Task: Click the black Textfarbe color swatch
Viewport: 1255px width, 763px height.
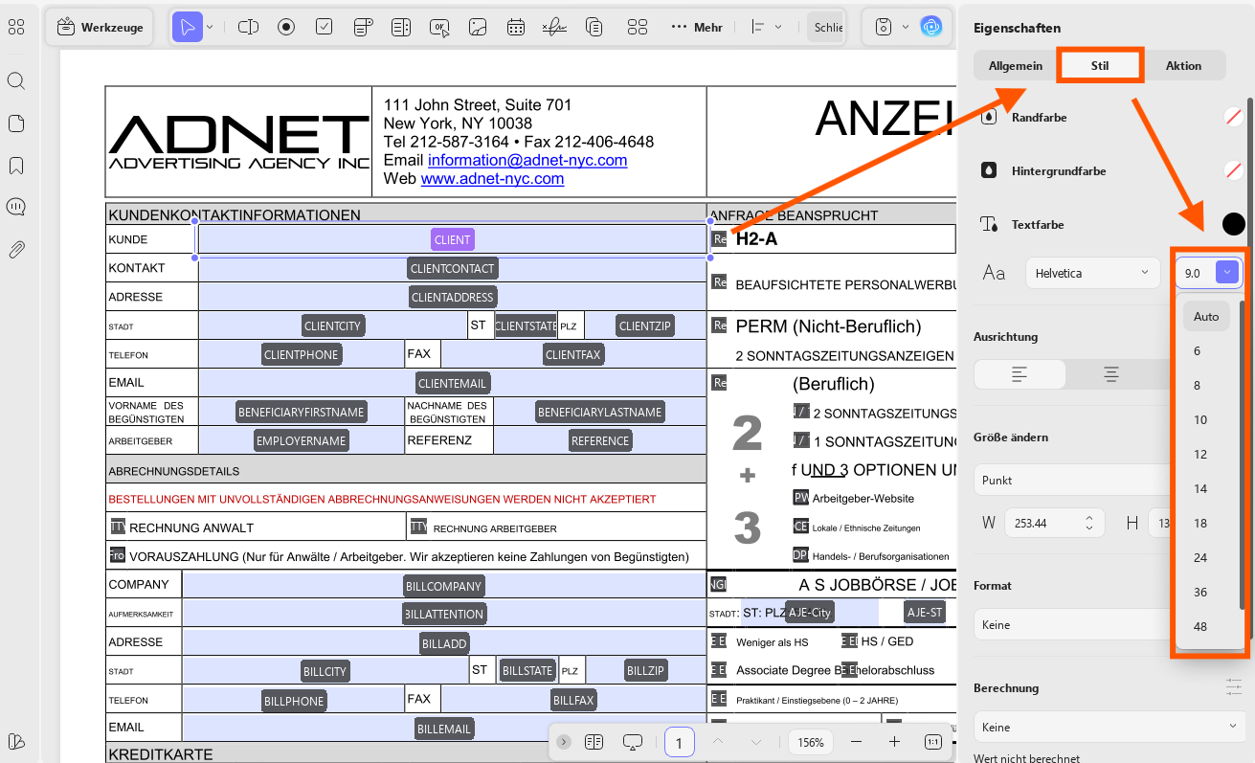Action: (x=1233, y=224)
